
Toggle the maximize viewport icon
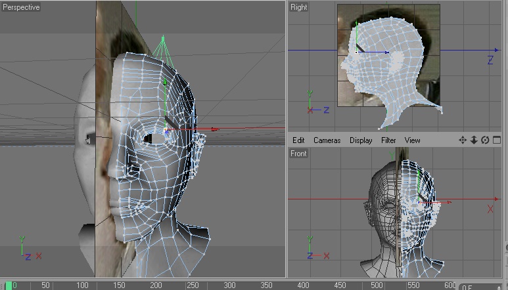[x=497, y=140]
